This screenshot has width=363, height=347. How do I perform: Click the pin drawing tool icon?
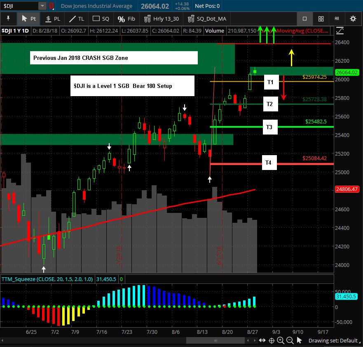[x=8, y=19]
